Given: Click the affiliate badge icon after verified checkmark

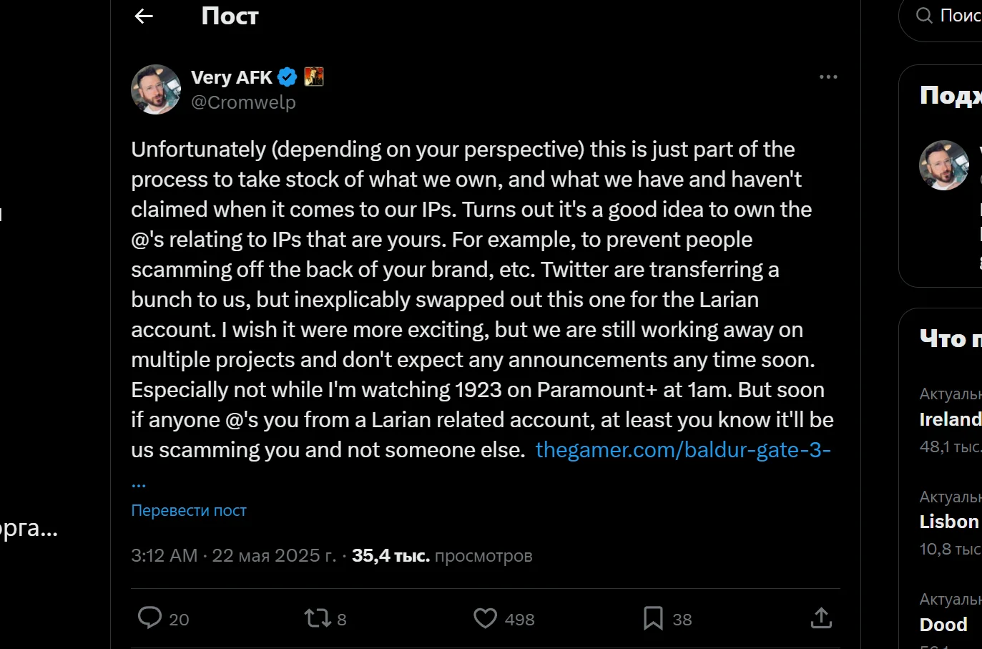Looking at the screenshot, I should pos(314,77).
